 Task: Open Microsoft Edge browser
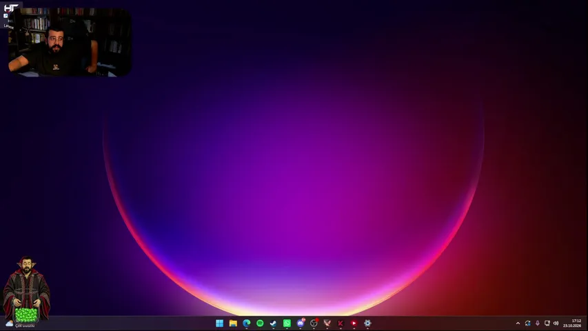(x=246, y=323)
